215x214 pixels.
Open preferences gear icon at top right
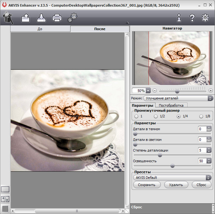[x=205, y=17]
